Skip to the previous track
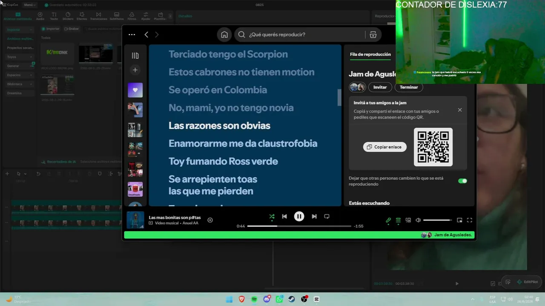Screen dimensions: 545x306 [x=284, y=216]
